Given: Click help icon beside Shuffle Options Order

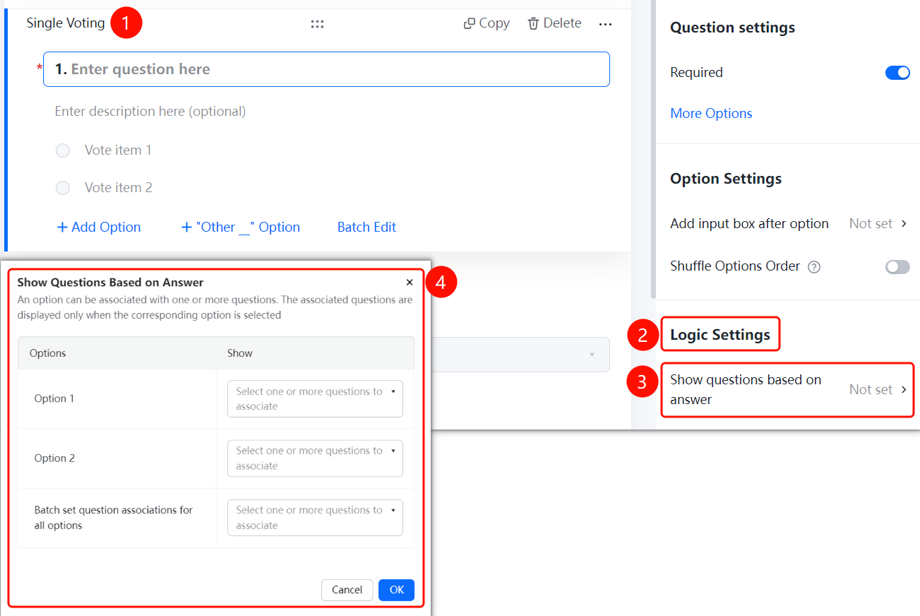Looking at the screenshot, I should click(x=814, y=267).
